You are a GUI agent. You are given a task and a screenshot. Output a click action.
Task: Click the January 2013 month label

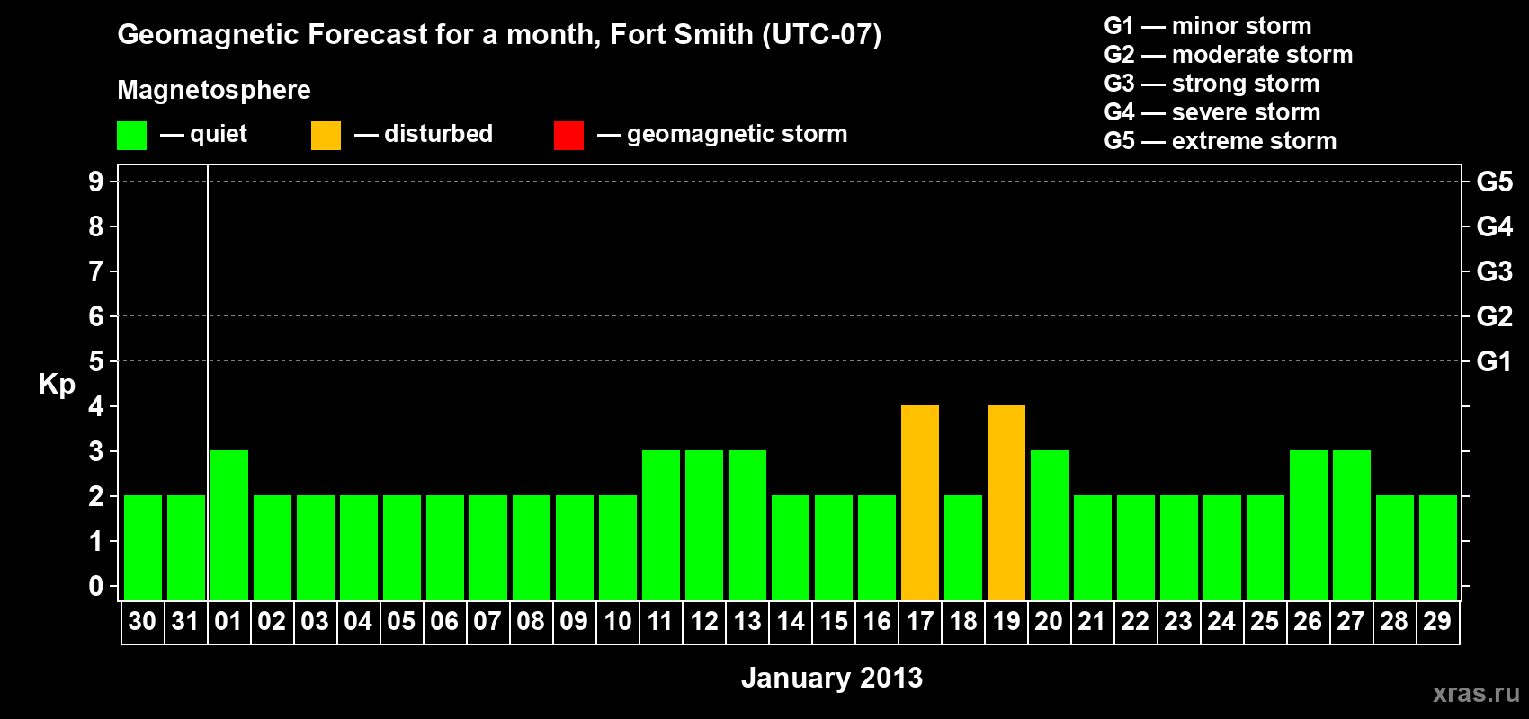click(832, 678)
